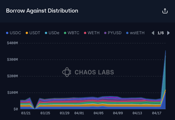Toggle wstETH legend entry

135,33
